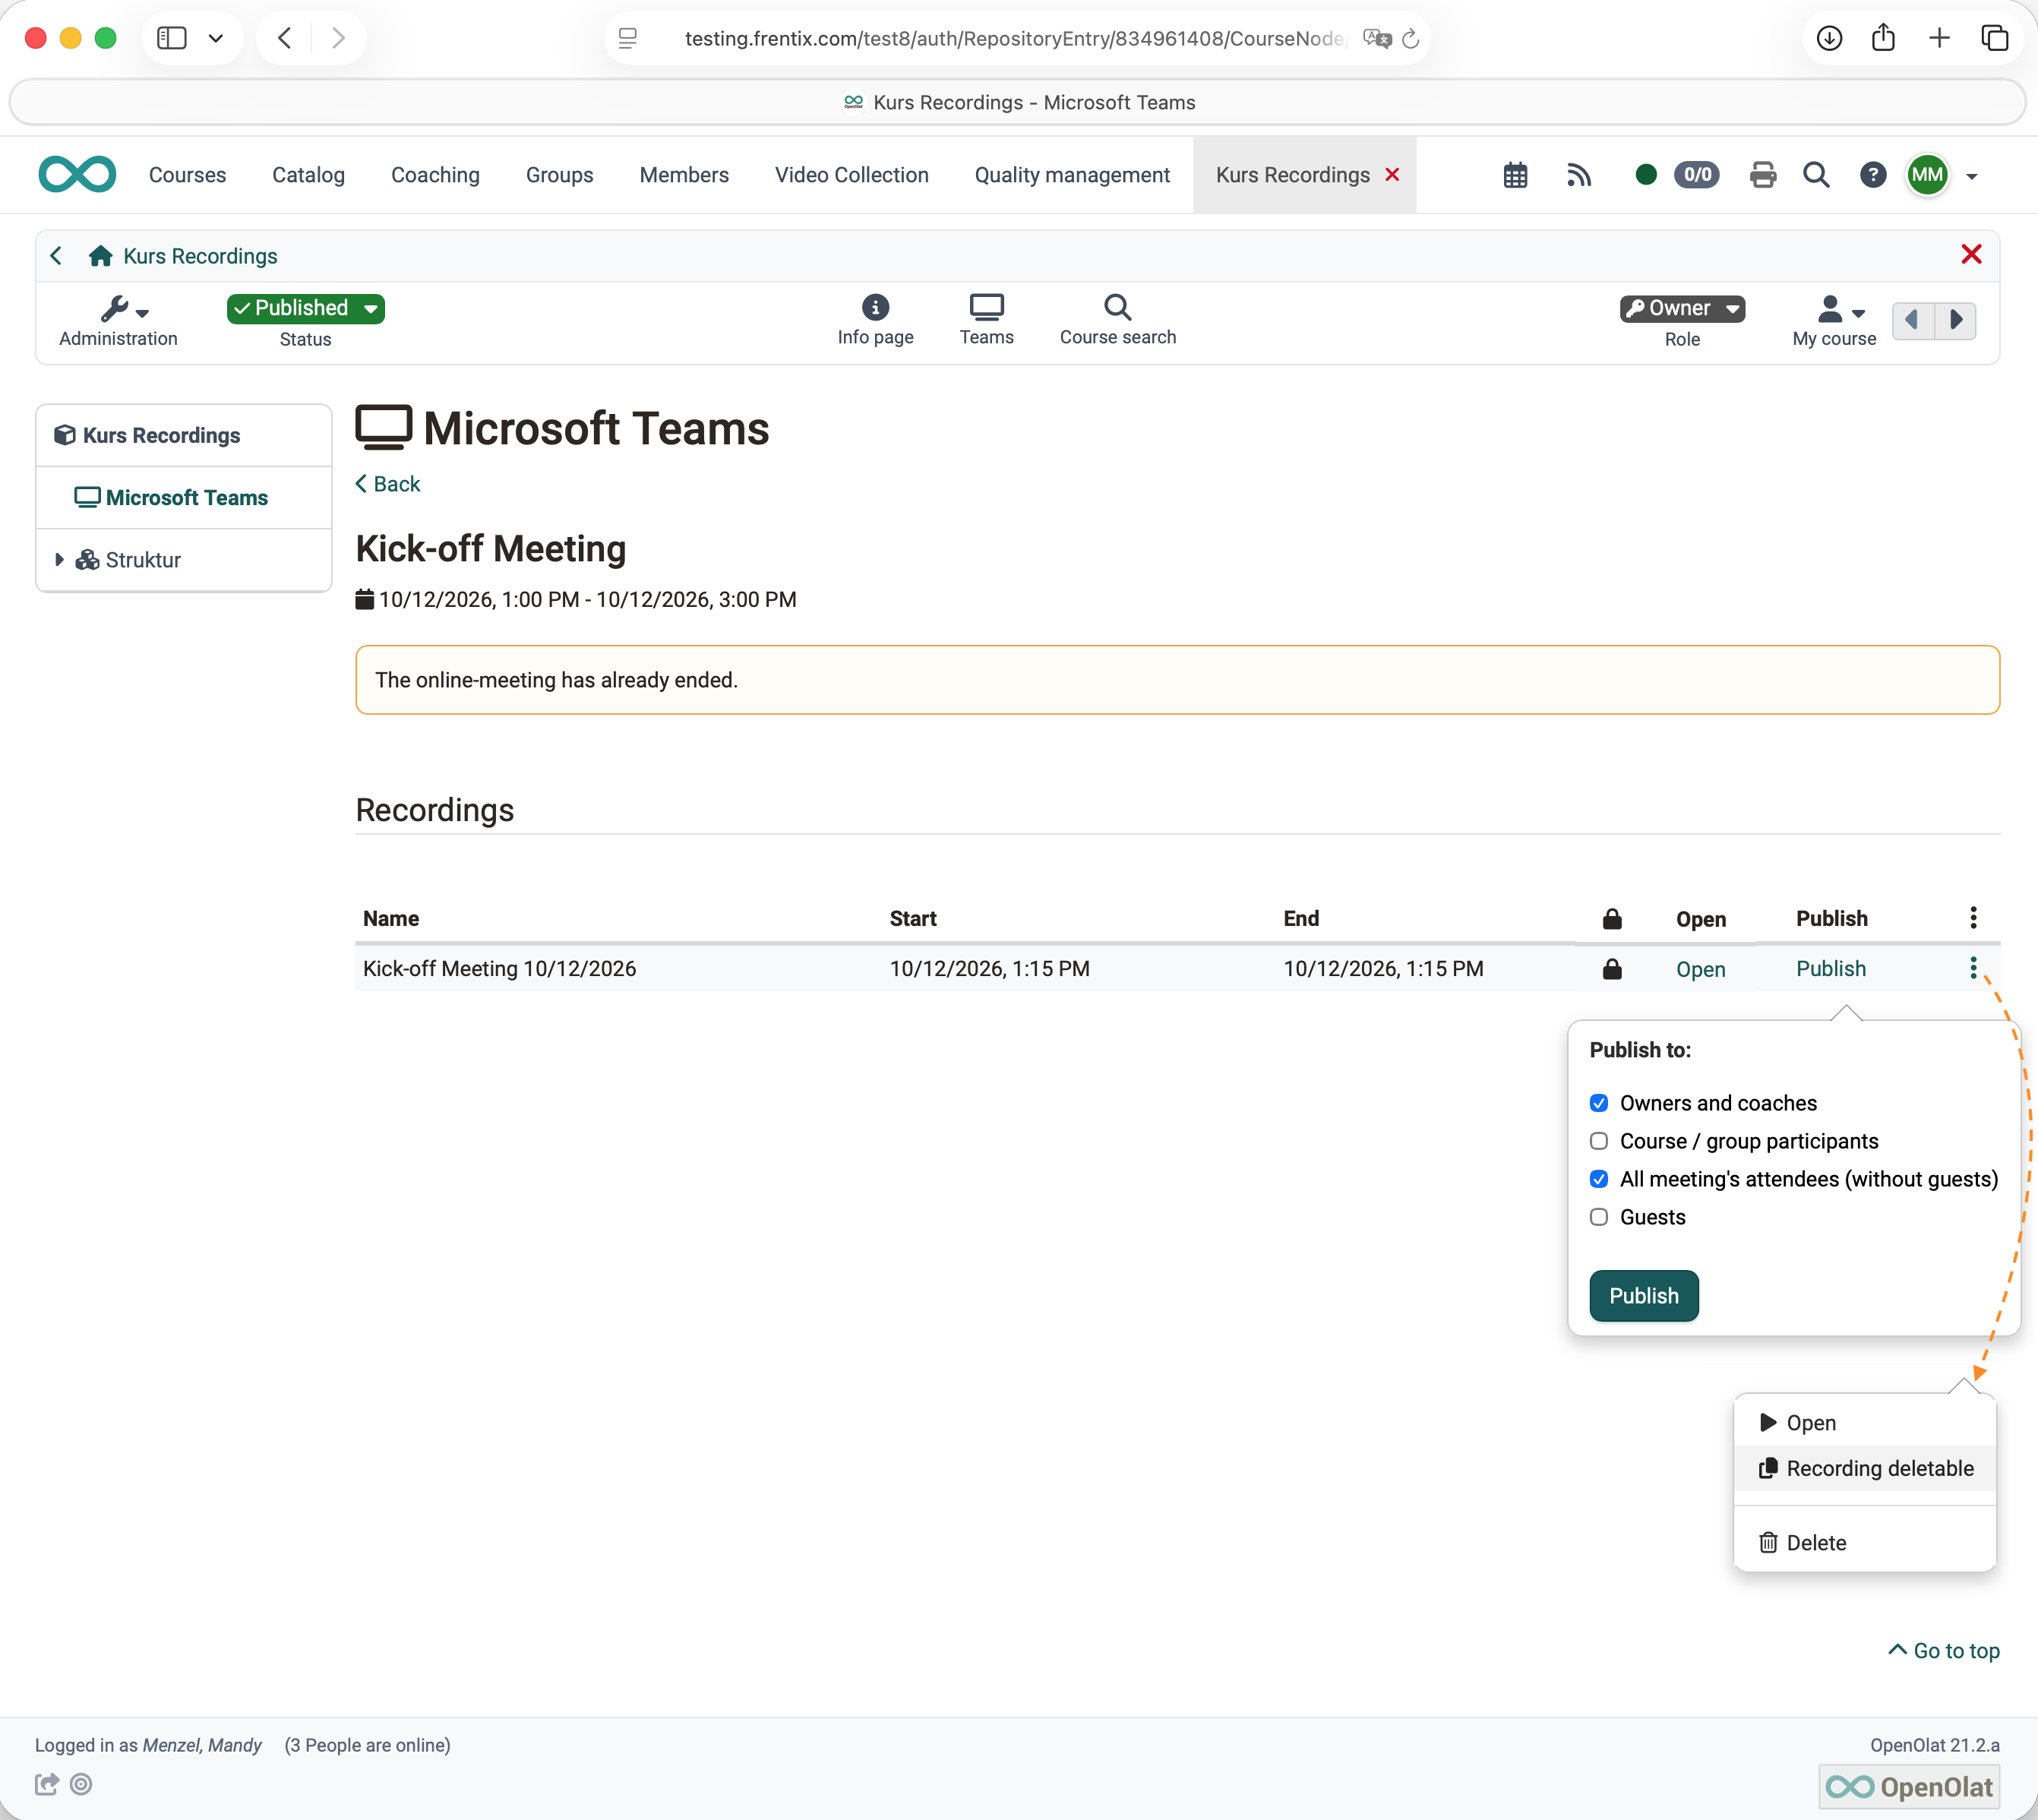Open the search magnifier in header
2038x1820 pixels.
click(1816, 175)
